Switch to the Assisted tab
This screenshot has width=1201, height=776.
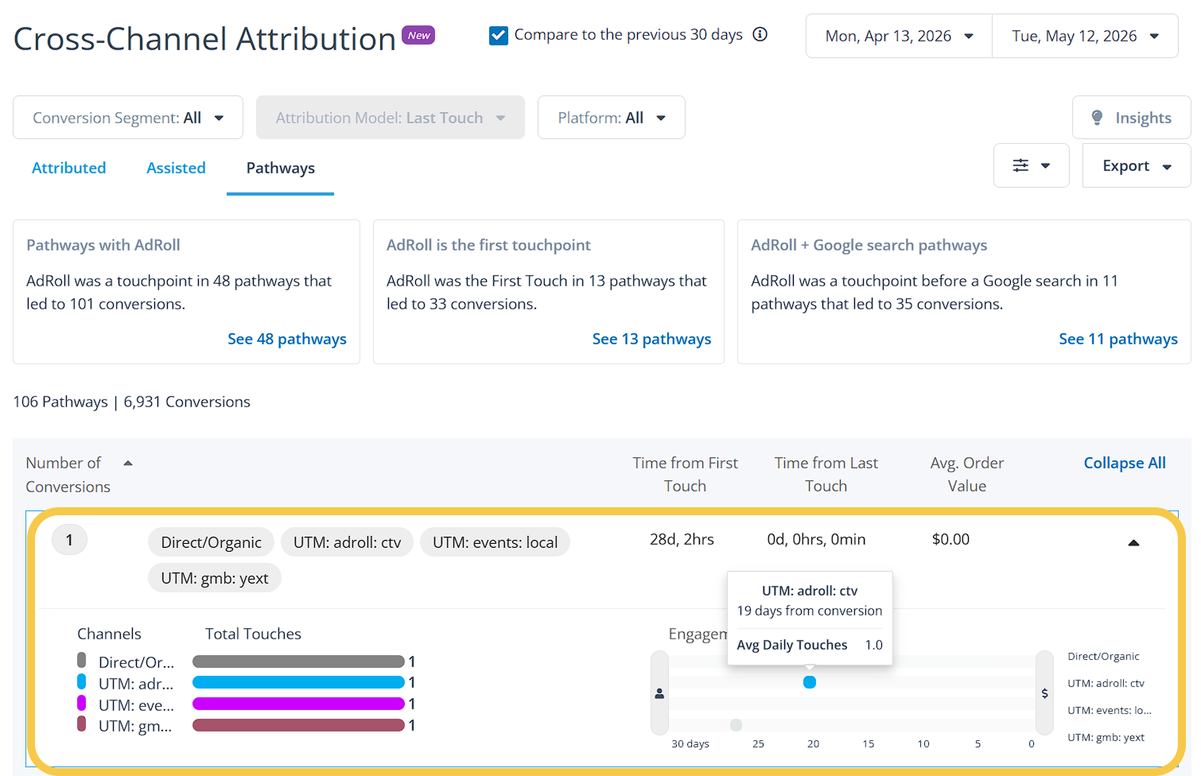pos(176,168)
